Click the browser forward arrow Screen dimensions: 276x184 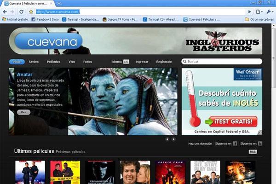point(12,12)
